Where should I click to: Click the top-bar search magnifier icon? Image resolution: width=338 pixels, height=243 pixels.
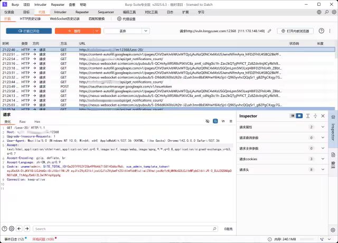point(326,12)
